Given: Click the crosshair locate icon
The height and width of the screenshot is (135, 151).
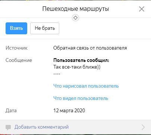Looking at the screenshot, I should point(75,18).
